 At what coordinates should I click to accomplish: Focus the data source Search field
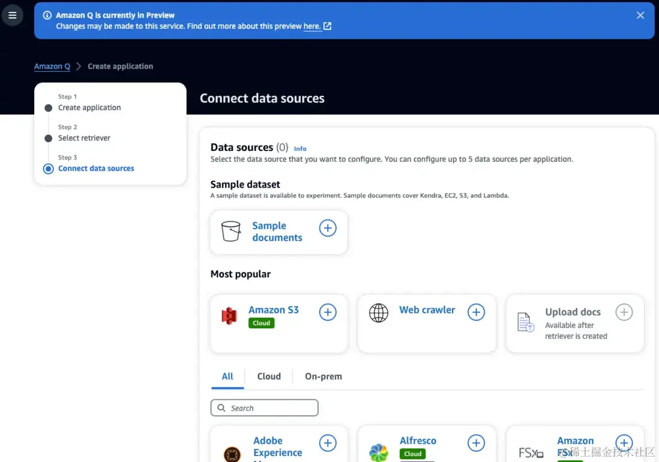point(264,408)
